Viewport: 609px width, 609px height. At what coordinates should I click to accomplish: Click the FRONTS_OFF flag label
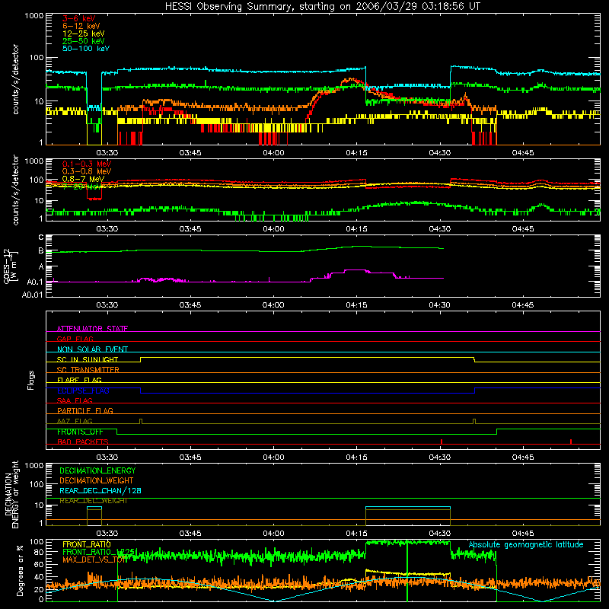(x=80, y=432)
